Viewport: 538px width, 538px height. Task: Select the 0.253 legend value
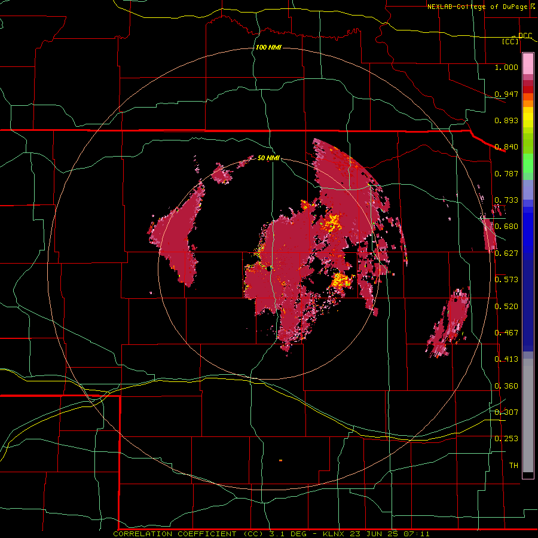click(x=506, y=439)
